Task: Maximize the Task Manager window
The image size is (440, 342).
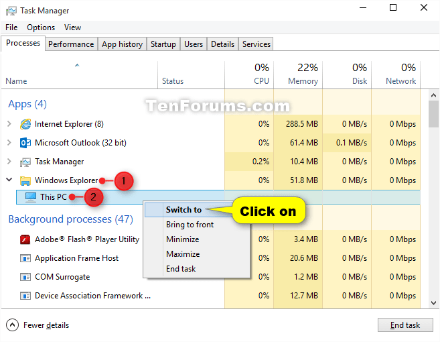Action: [x=393, y=7]
